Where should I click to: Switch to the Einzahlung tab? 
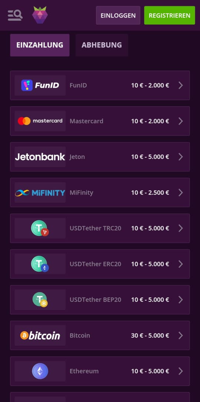pyautogui.click(x=40, y=45)
